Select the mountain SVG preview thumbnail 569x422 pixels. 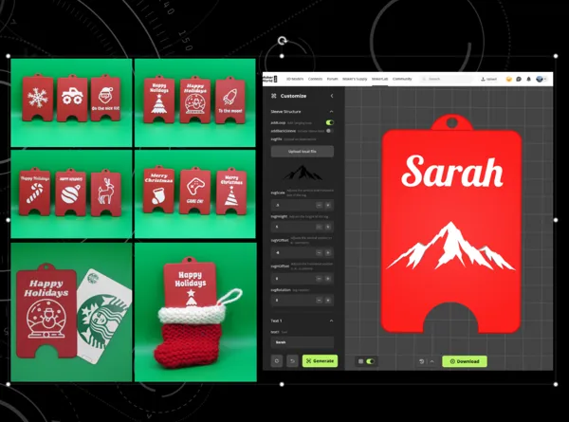(303, 173)
